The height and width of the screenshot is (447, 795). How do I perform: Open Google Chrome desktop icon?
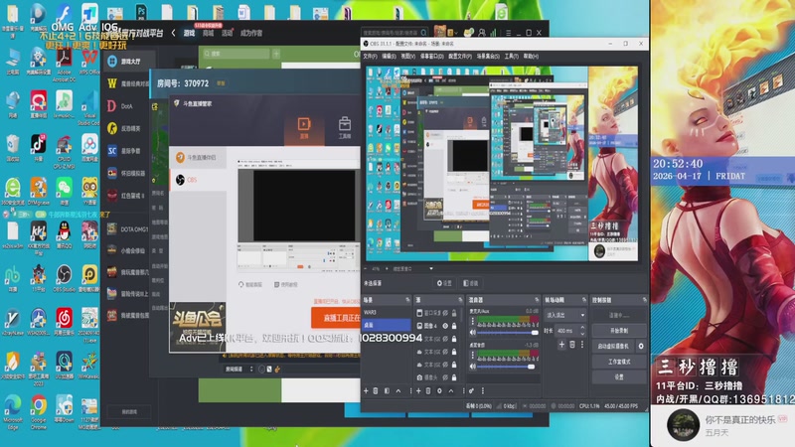(38, 411)
